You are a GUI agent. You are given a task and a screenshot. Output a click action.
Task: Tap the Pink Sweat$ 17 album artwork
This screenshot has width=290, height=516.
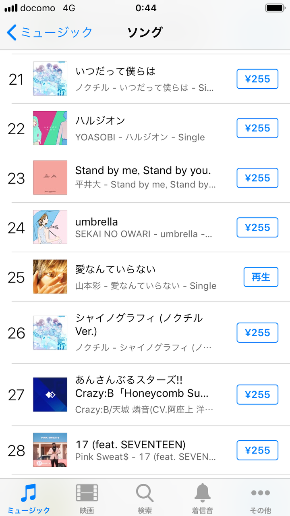coord(50,450)
